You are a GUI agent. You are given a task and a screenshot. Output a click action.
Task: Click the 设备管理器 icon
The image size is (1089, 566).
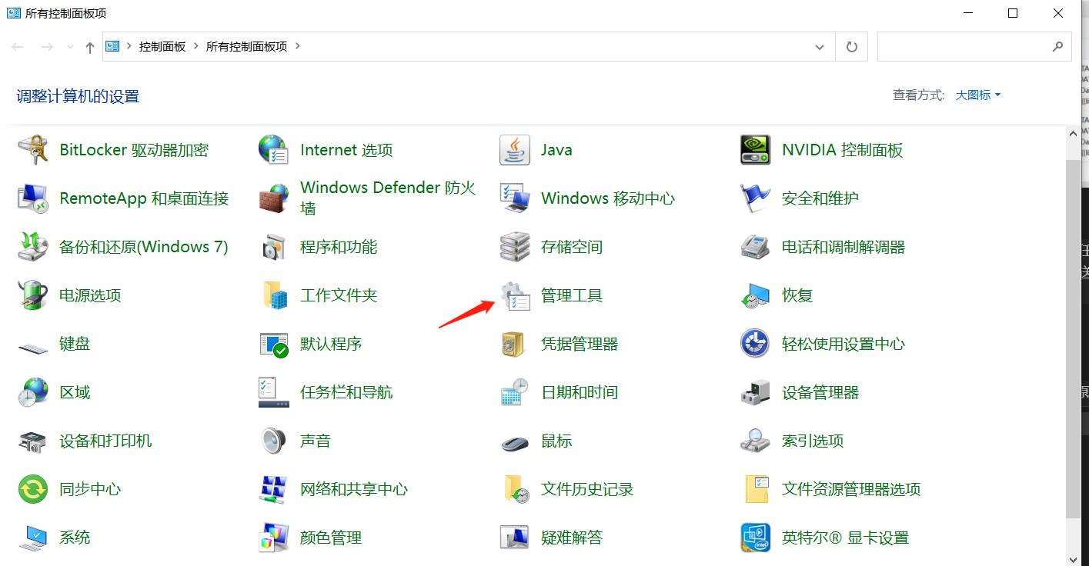[x=756, y=392]
